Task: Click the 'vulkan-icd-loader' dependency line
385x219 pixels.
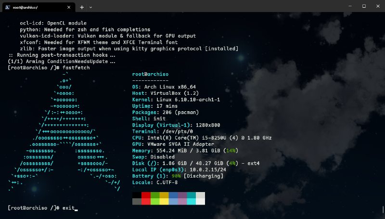Action: pyautogui.click(x=108, y=36)
